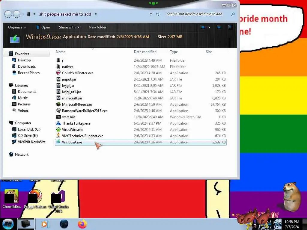Viewport: 307px width, 230px height.
Task: Select the Windos9.exe file row
Action: pos(141,142)
